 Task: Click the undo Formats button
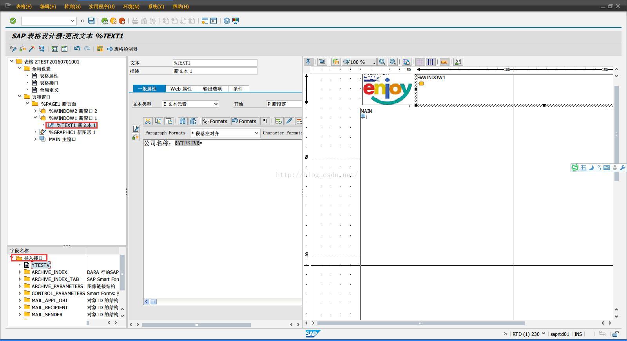[244, 121]
